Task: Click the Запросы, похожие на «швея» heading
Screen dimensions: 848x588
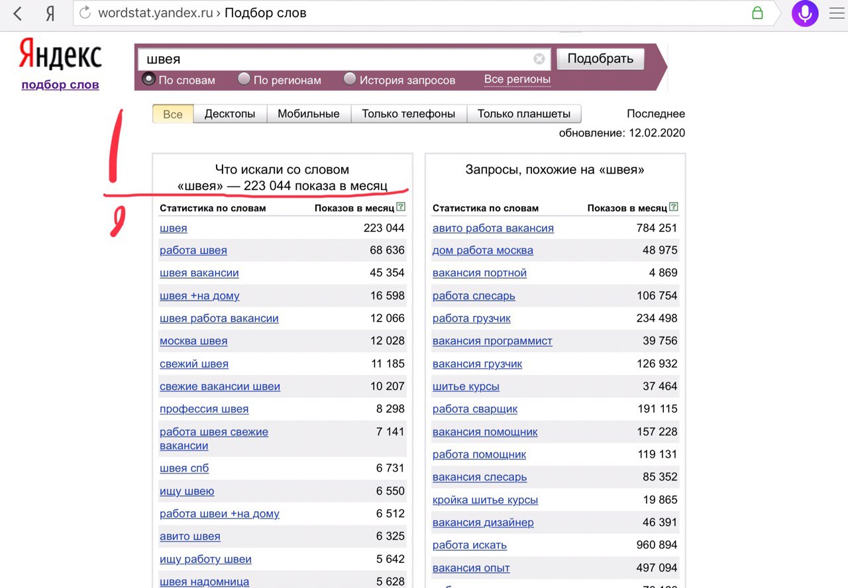Action: (555, 170)
